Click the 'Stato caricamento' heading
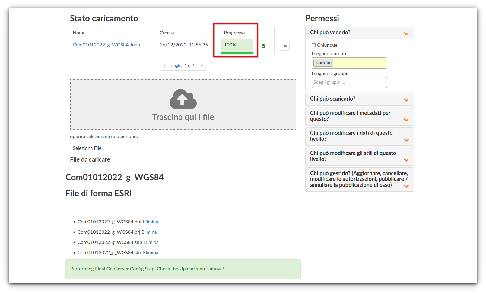This screenshot has width=486, height=293. [104, 18]
